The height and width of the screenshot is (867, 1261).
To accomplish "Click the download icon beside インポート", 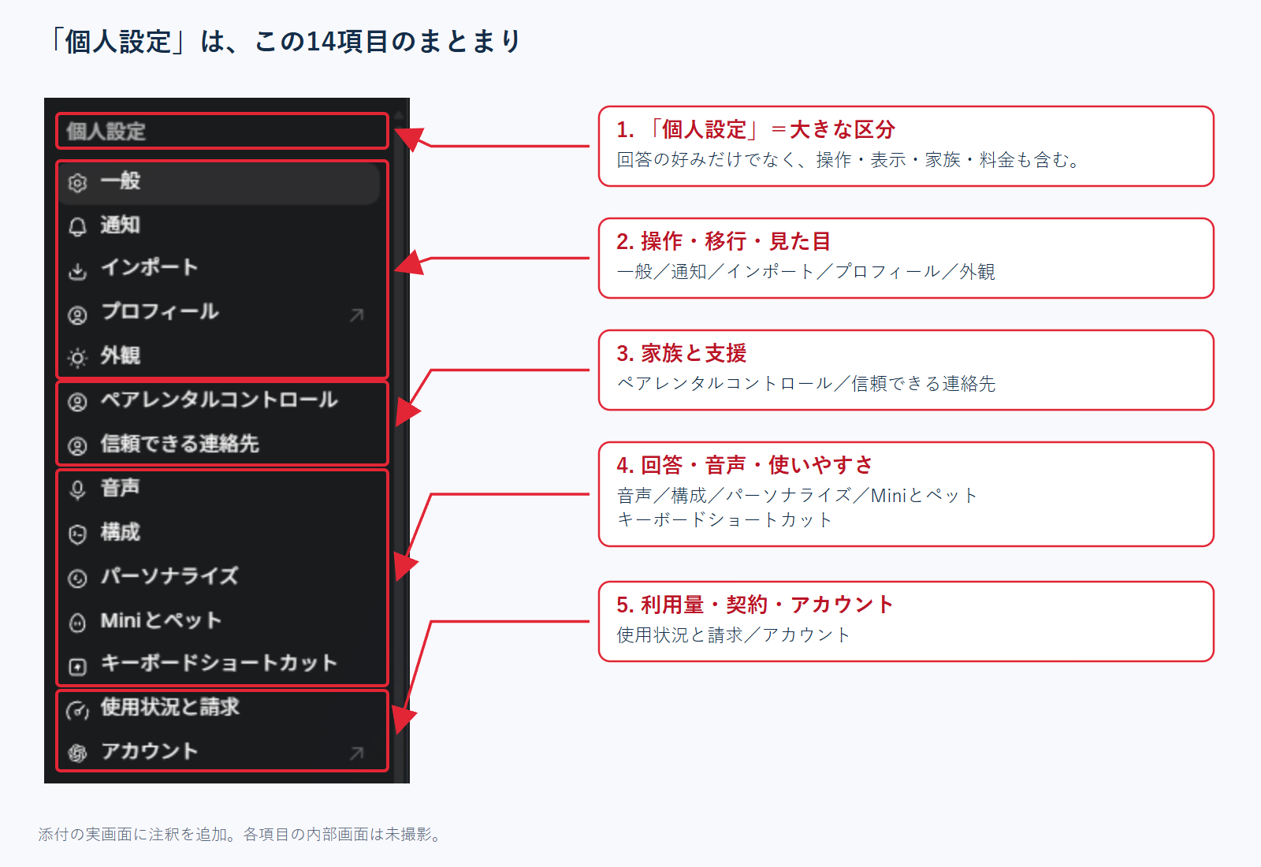I will (77, 271).
